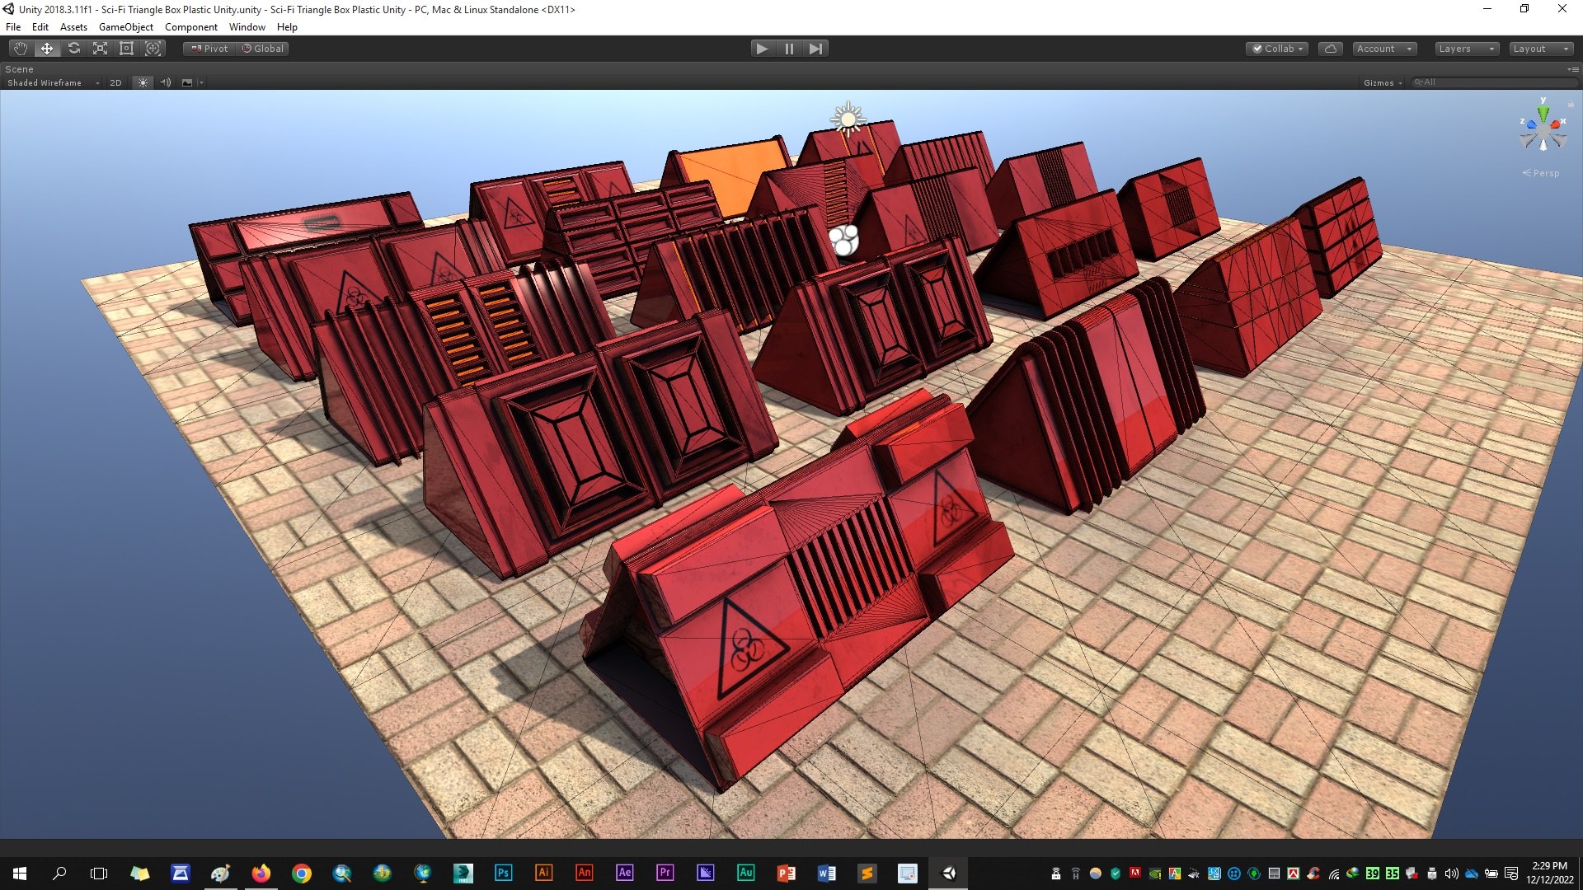Select the Rotate tool
Viewport: 1583px width, 890px height.
(73, 49)
